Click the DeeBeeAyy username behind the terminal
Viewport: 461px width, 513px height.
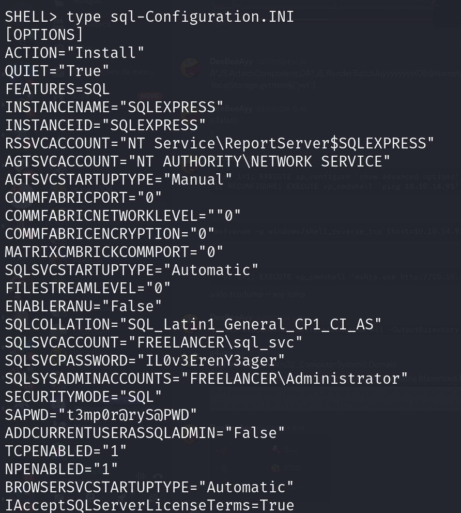tap(231, 62)
